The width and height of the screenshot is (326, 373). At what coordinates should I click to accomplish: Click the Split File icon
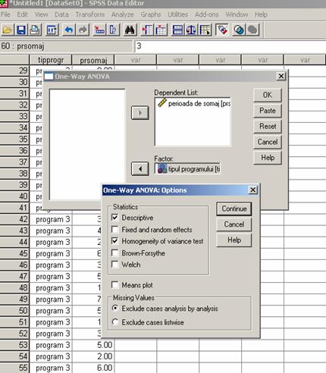177,30
